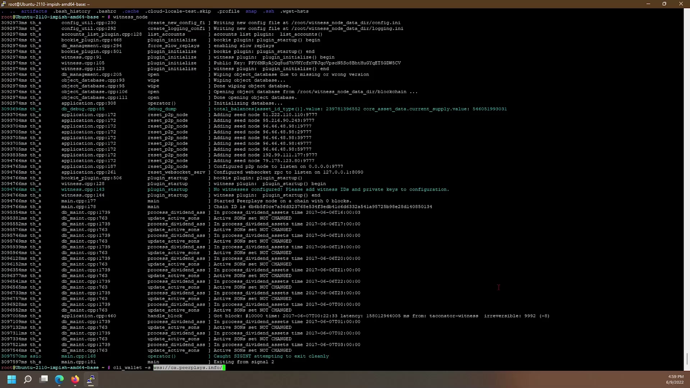The height and width of the screenshot is (388, 690).
Task: Click the 'process_dividend_assets time 2017-06-06T16:00:03' line
Action: [287, 213]
